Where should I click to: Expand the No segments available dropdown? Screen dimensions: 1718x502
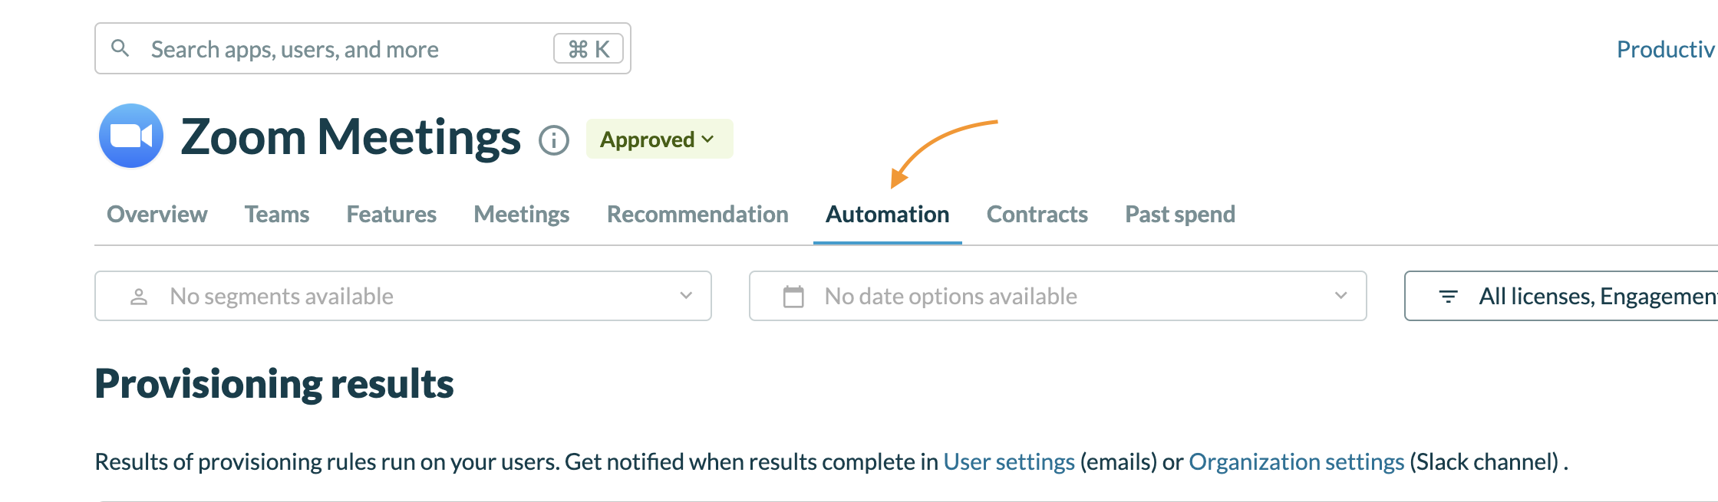pos(685,296)
